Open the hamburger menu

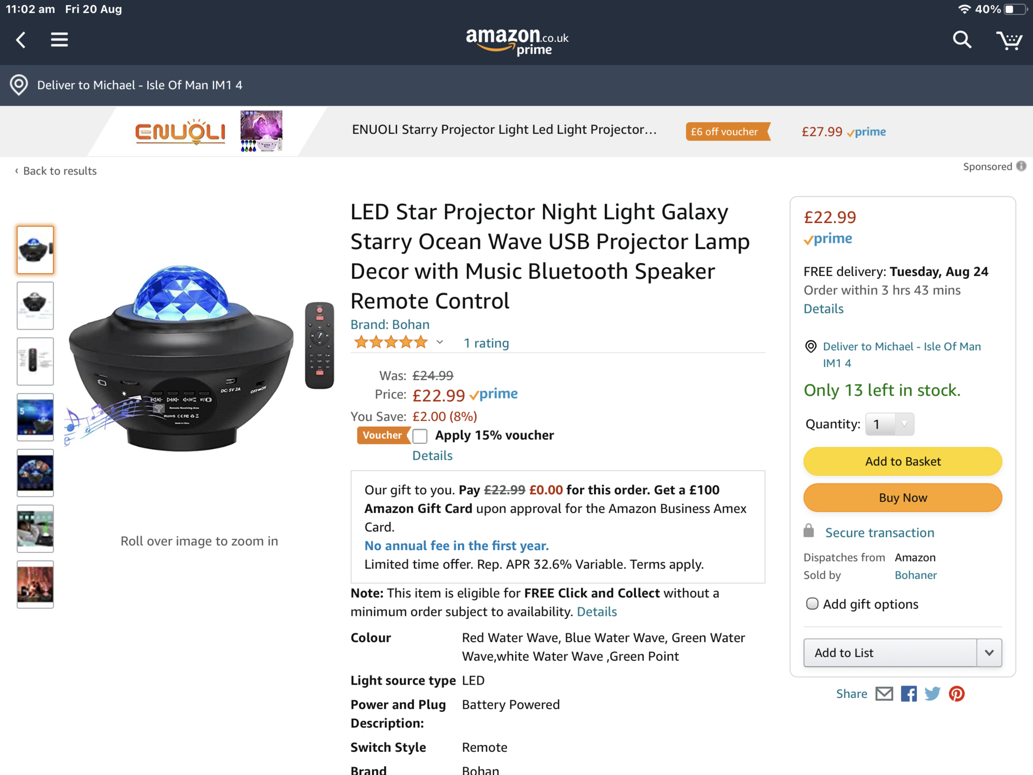[59, 40]
